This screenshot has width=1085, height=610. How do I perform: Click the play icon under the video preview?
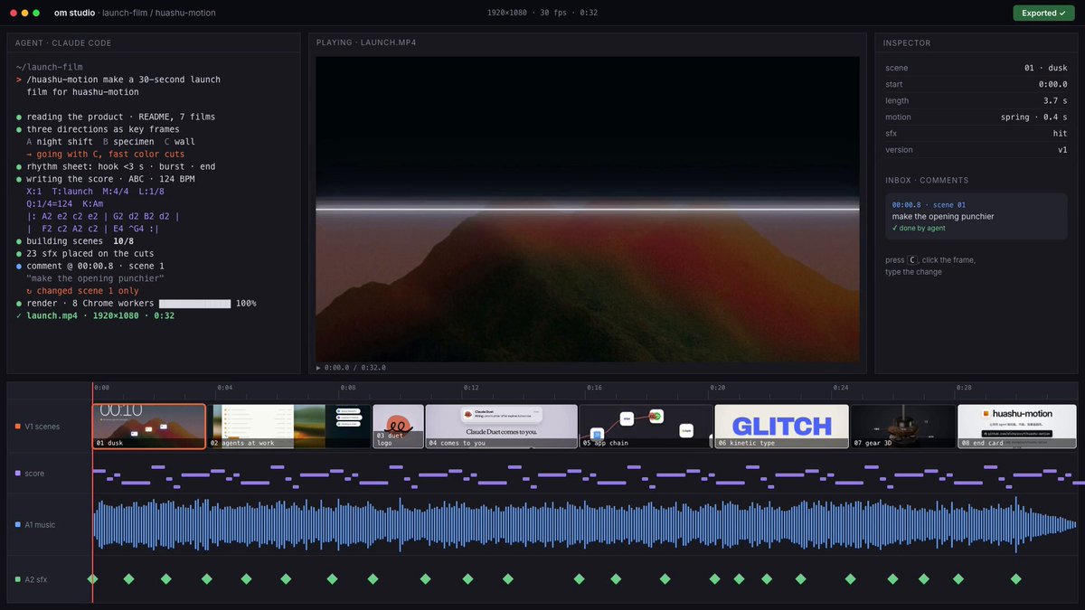(x=318, y=368)
